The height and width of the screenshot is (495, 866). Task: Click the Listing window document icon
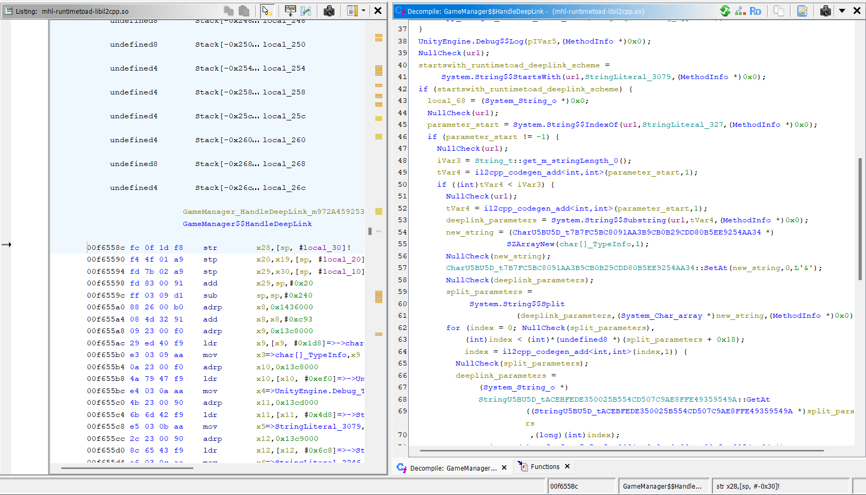point(8,11)
